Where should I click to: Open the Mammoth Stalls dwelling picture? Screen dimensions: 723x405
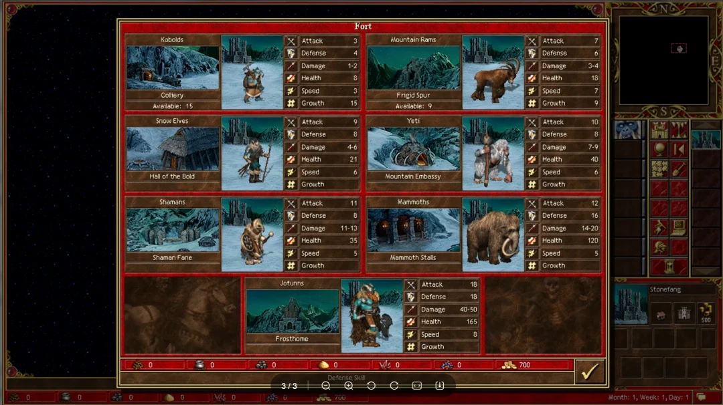pos(414,230)
